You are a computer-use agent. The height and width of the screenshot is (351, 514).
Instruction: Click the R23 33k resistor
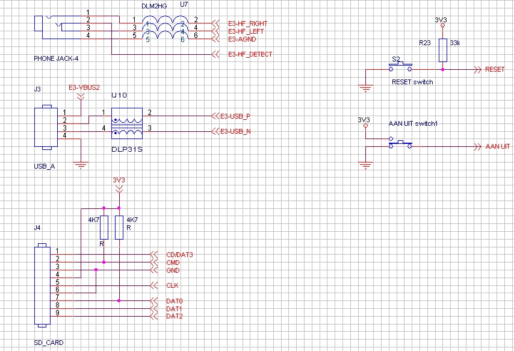[443, 51]
